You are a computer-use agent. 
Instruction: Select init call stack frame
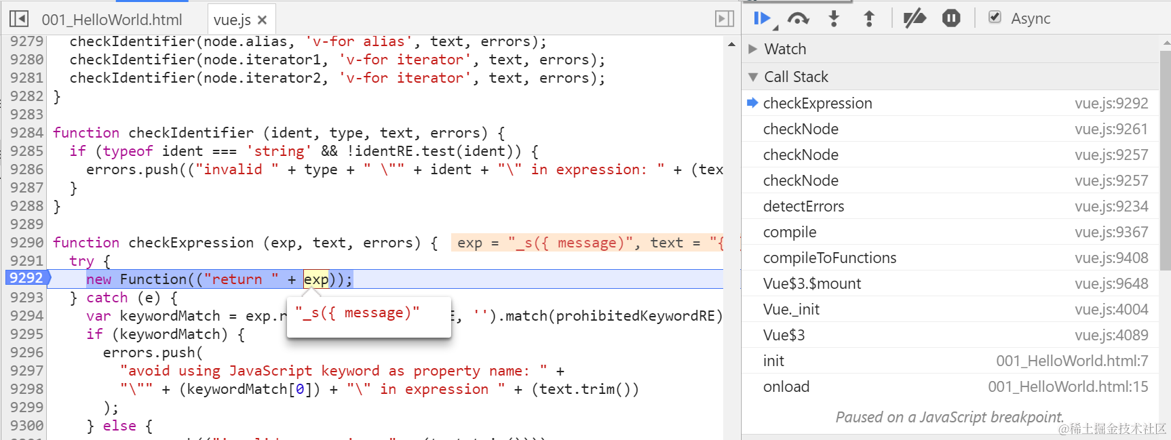pos(950,361)
